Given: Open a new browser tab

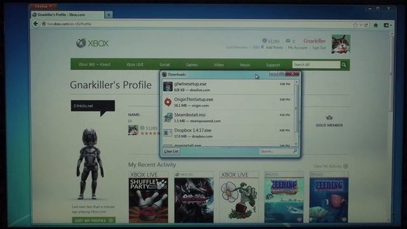Looking at the screenshot, I should (x=109, y=15).
